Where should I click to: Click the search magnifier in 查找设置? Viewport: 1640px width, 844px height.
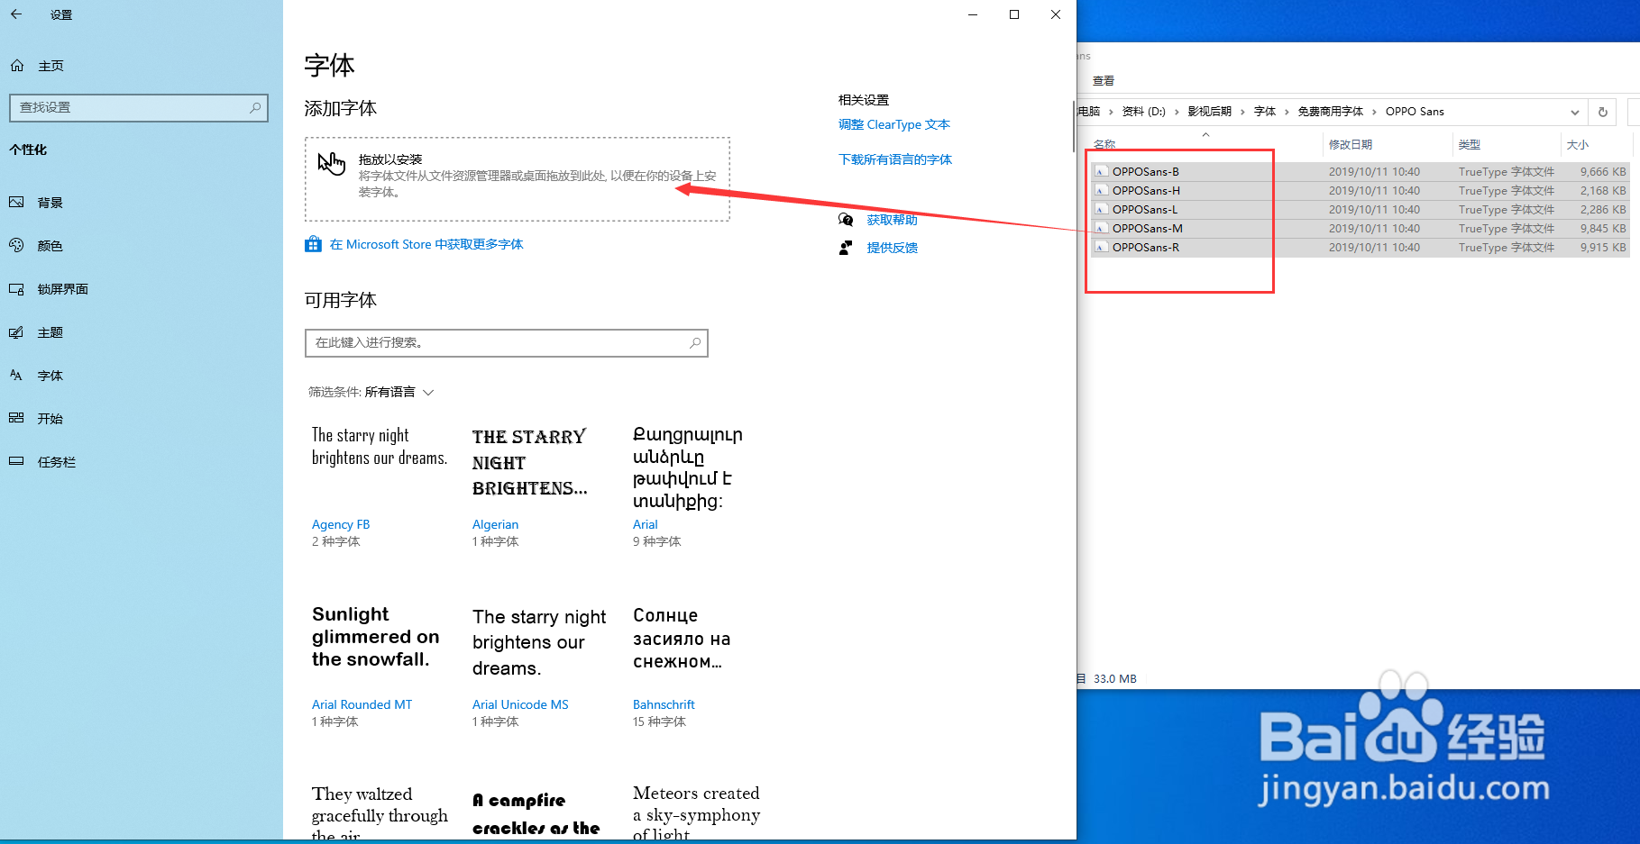tap(255, 107)
